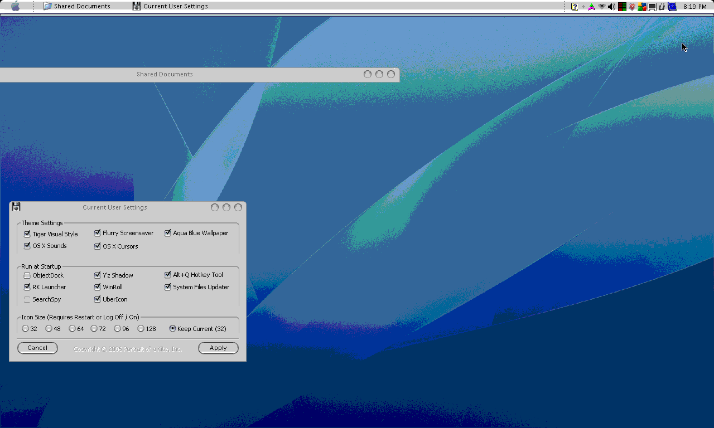
Task: Click the four-colored squares tray icon
Action: point(642,7)
